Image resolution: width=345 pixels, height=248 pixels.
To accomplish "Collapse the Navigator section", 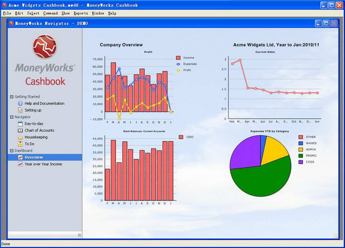I will coord(11,117).
